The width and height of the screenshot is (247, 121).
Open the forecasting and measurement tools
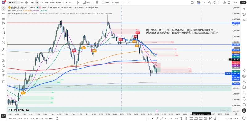(3, 28)
